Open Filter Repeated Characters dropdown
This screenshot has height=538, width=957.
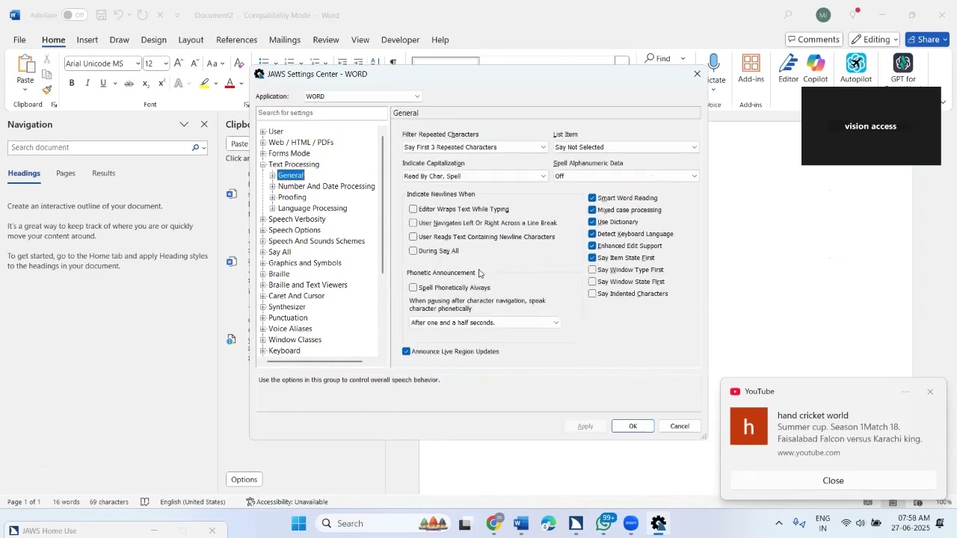[476, 147]
